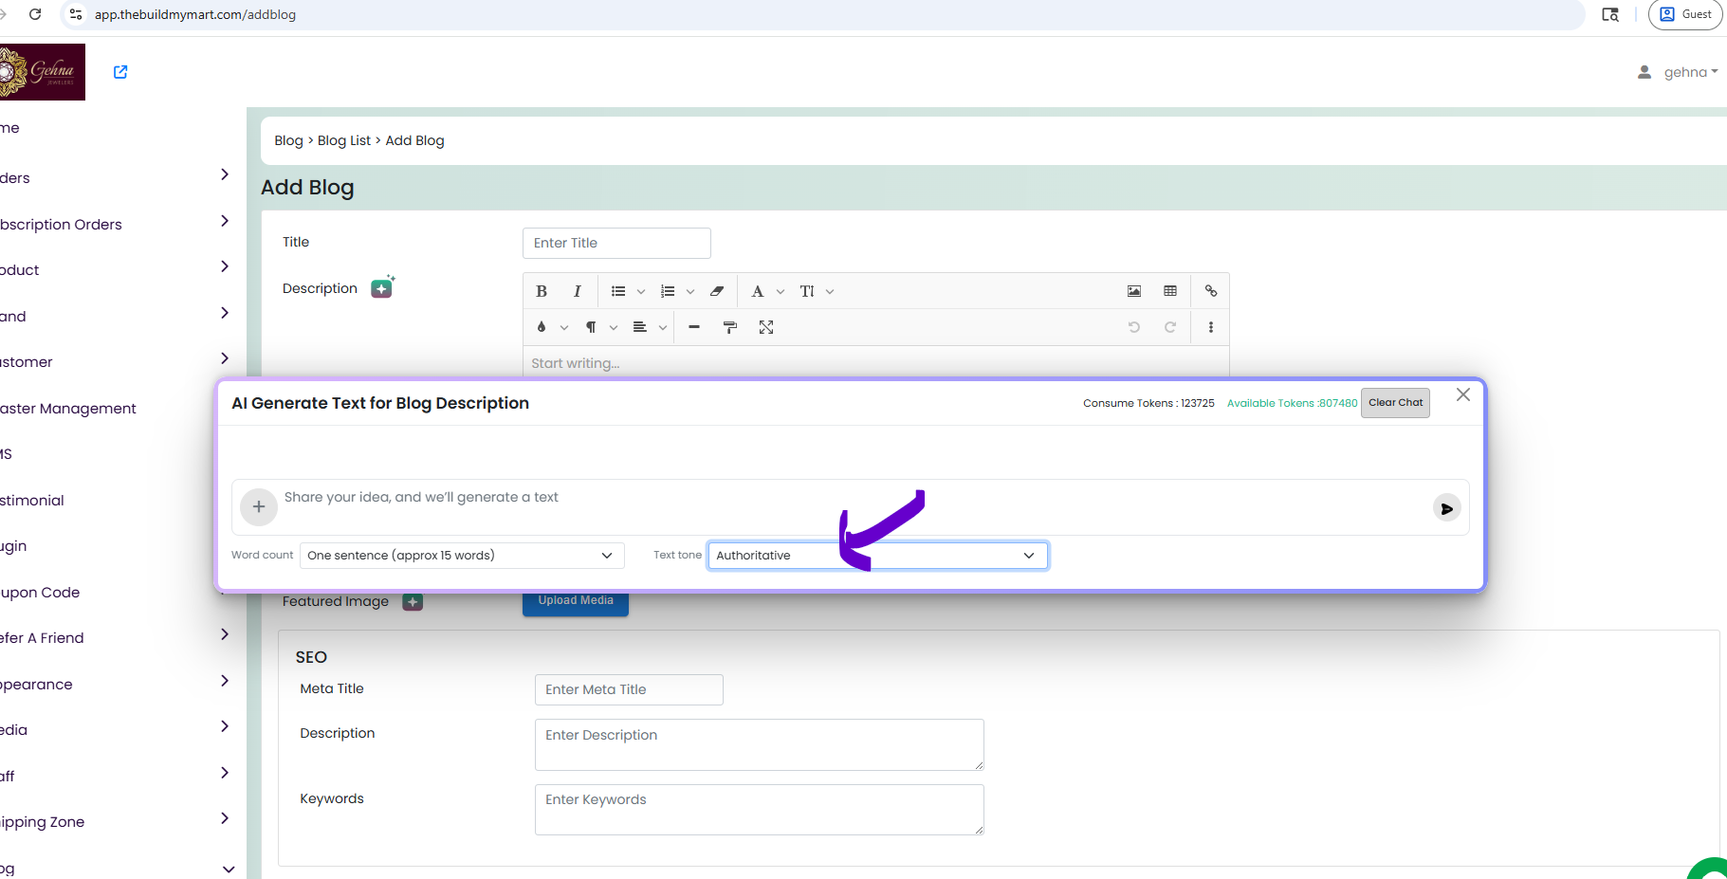Open Shipping Zone sidebar item
The height and width of the screenshot is (879, 1727).
43,822
